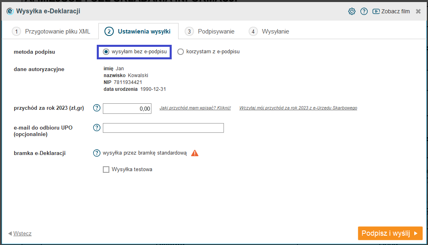Click the orange warning triangle icon

[195, 153]
